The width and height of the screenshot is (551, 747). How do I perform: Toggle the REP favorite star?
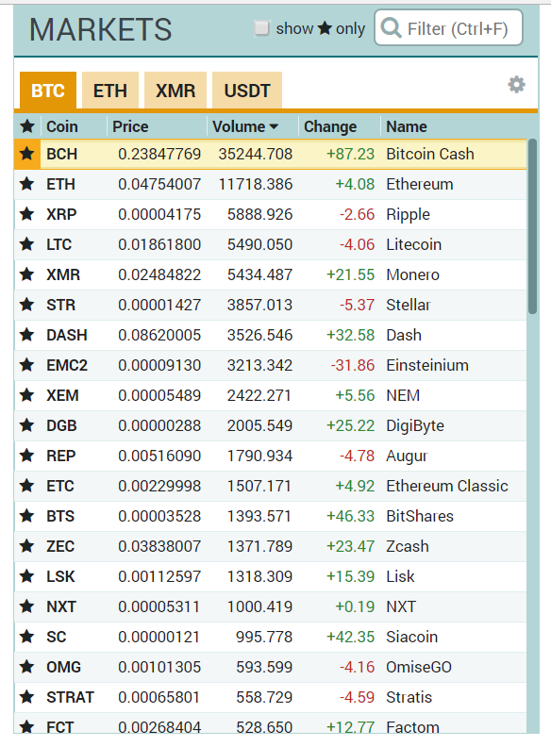[27, 456]
